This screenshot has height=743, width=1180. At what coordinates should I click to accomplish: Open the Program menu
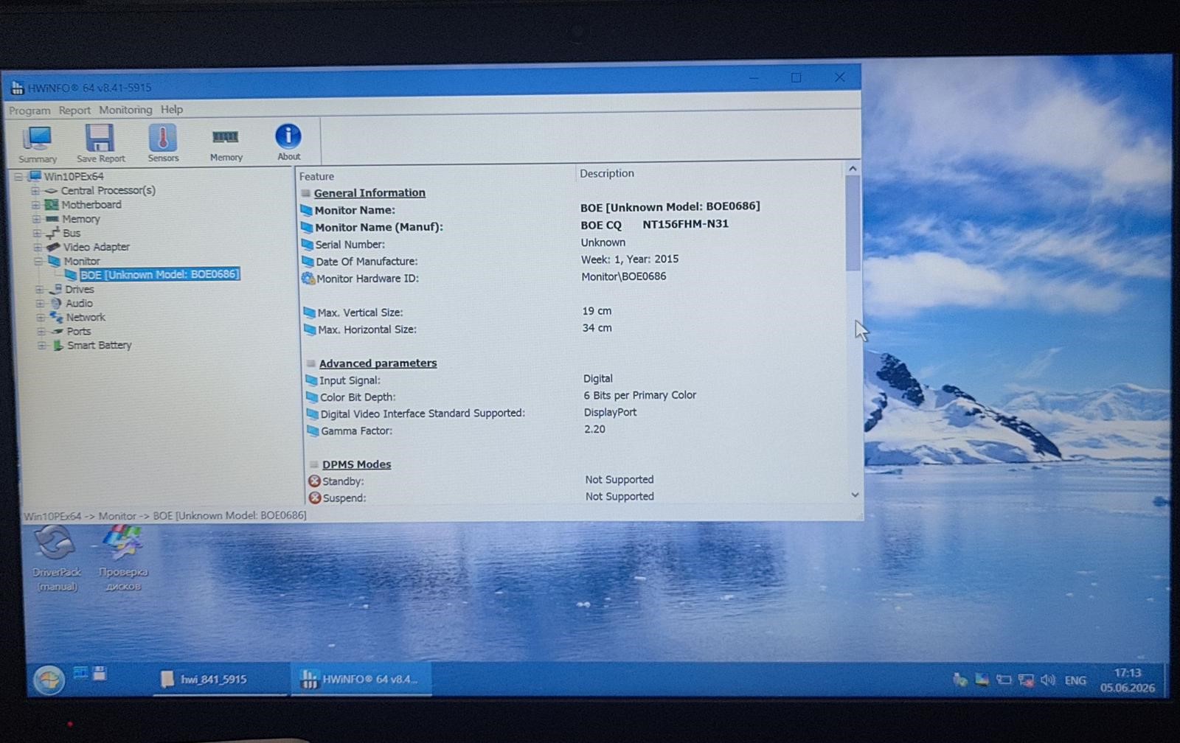pyautogui.click(x=29, y=111)
